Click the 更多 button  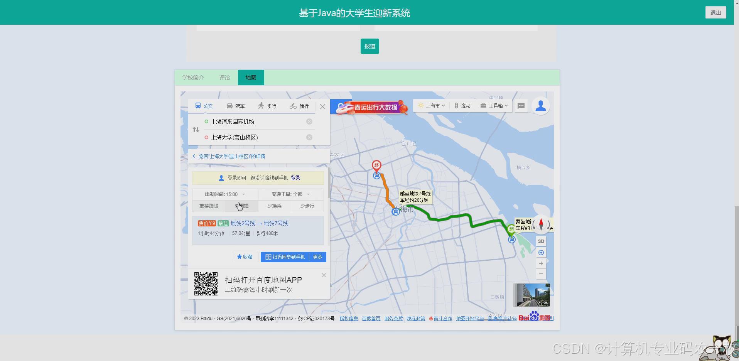coord(317,257)
